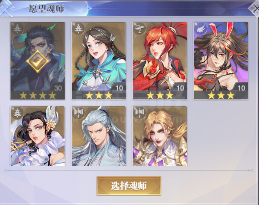Close the 愿望魂师 dialog with the X
This screenshot has height=205, width=259.
point(254,8)
